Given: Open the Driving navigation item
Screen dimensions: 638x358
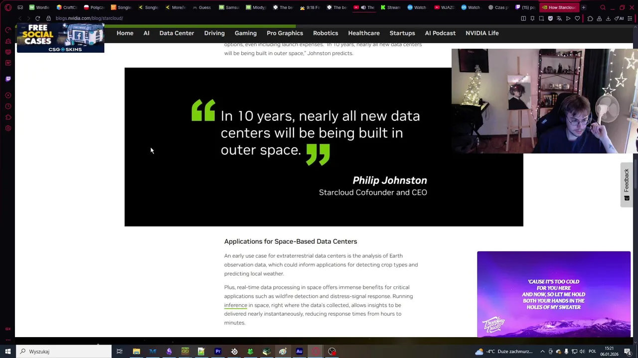Looking at the screenshot, I should click(214, 33).
